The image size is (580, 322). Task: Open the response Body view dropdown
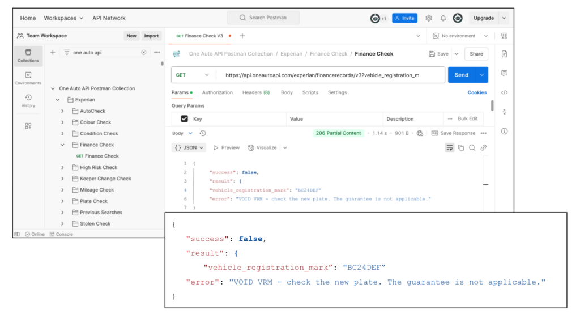pos(182,133)
